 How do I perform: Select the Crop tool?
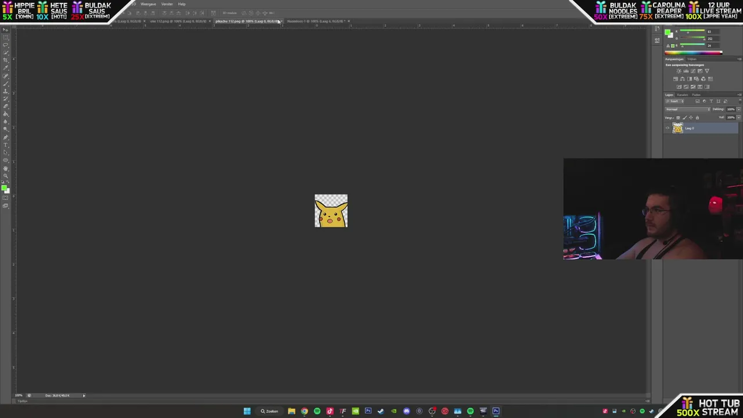[6, 59]
